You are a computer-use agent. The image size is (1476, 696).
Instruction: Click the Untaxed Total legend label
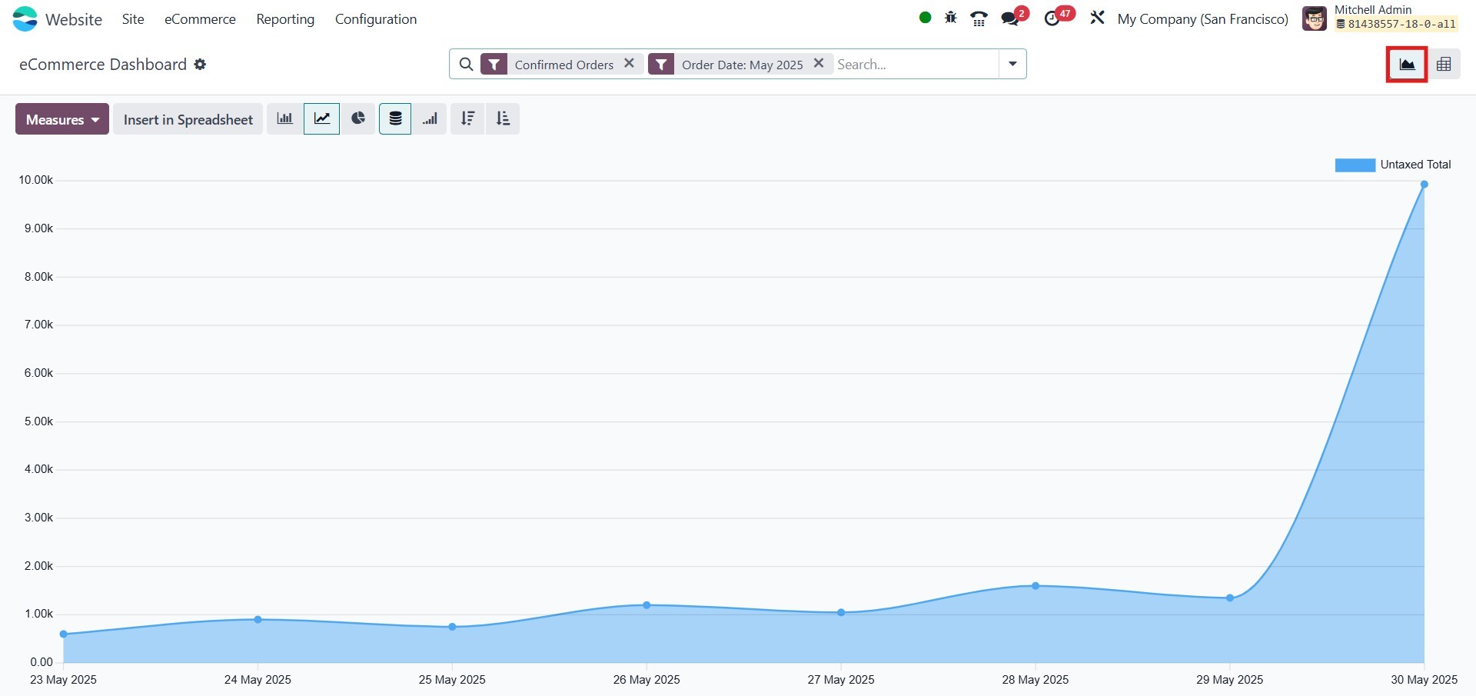coord(1415,165)
